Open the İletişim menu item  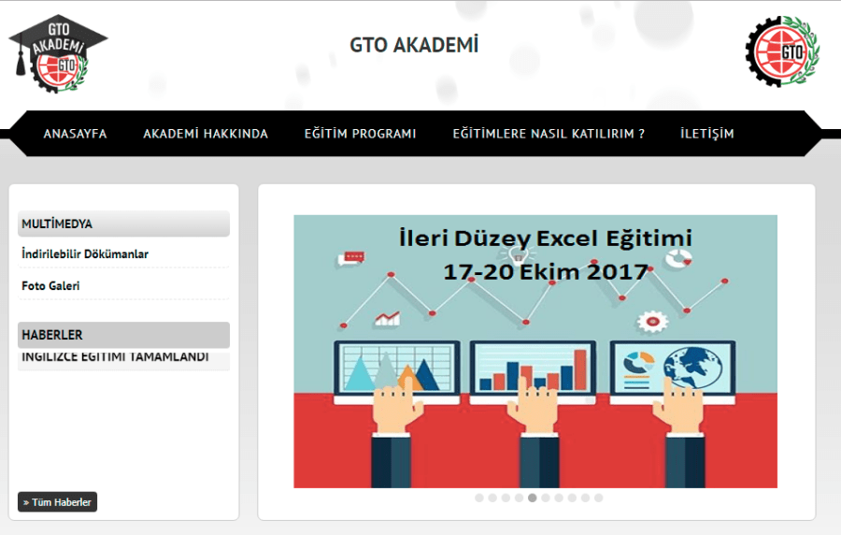tap(707, 134)
